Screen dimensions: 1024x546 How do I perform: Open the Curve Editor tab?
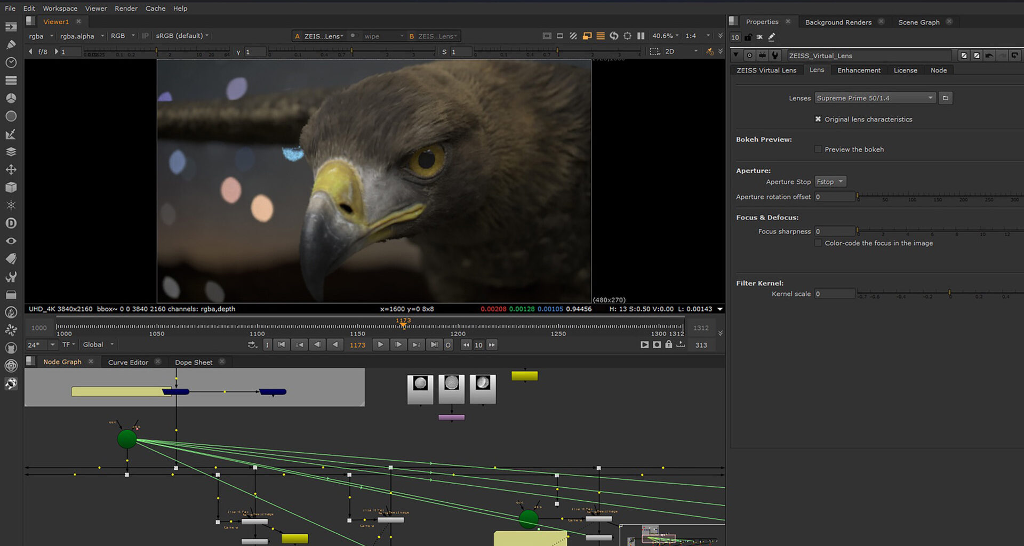(x=128, y=362)
